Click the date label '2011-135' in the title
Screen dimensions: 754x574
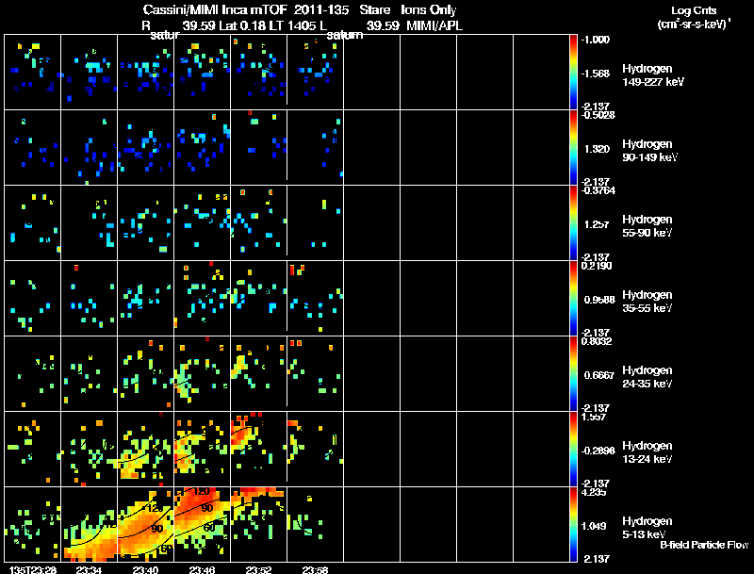point(321,9)
